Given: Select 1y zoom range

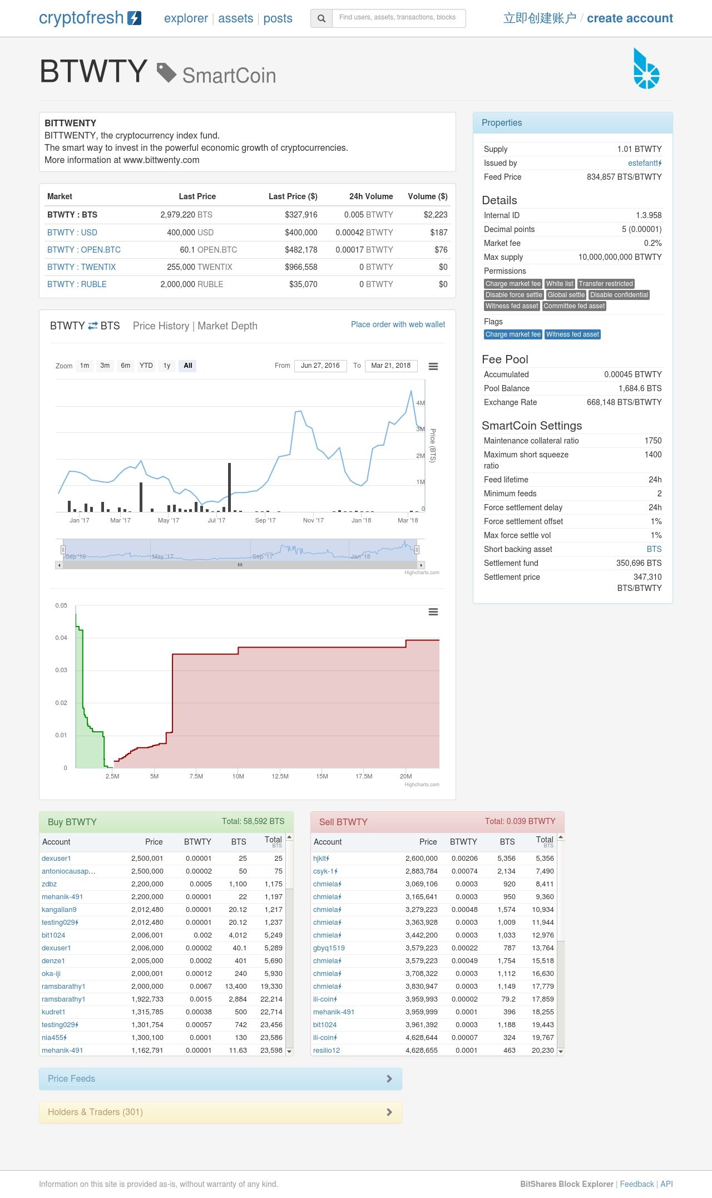Looking at the screenshot, I should (x=167, y=366).
